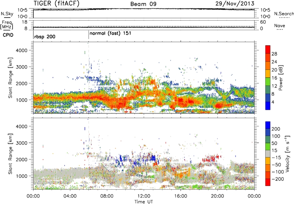The width and height of the screenshot is (294, 204).
Task: Click the 'N.Search' legend label
Action: tap(284, 14)
